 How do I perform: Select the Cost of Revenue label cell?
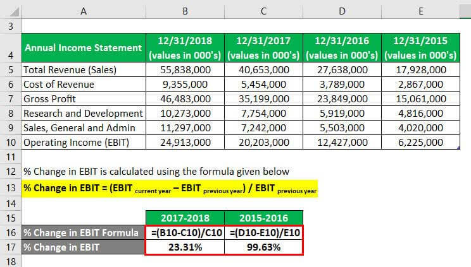point(84,84)
